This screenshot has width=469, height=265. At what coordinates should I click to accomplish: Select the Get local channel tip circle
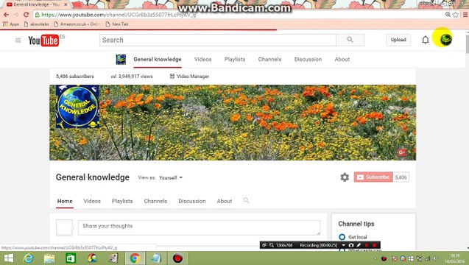[342, 237]
